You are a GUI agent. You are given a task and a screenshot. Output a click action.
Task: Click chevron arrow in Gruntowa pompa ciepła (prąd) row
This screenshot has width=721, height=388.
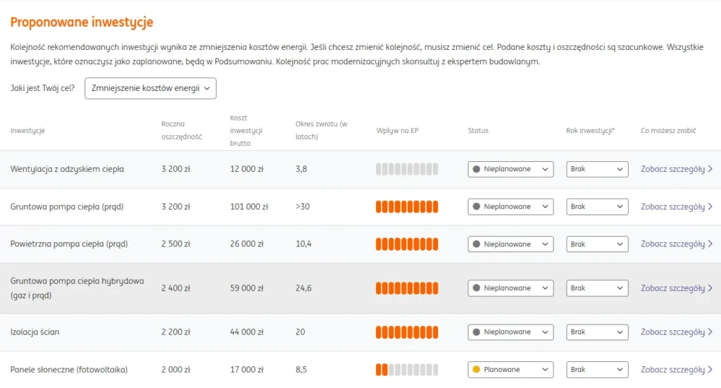[x=710, y=207]
